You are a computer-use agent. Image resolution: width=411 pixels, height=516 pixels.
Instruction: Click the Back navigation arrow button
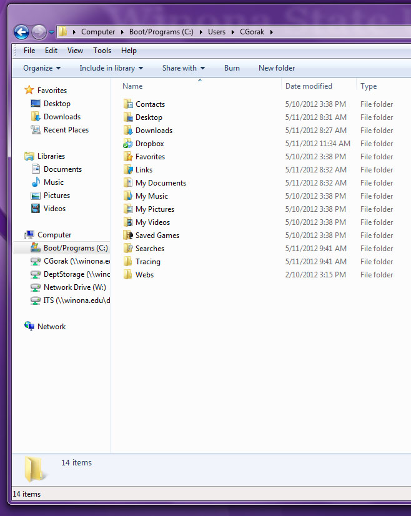(x=21, y=32)
